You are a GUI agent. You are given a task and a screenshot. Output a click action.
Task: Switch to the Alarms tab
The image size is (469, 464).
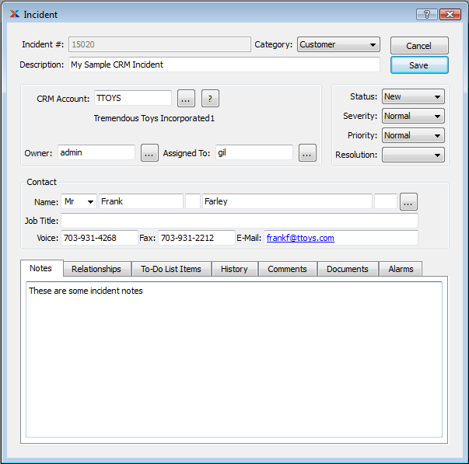pyautogui.click(x=401, y=269)
